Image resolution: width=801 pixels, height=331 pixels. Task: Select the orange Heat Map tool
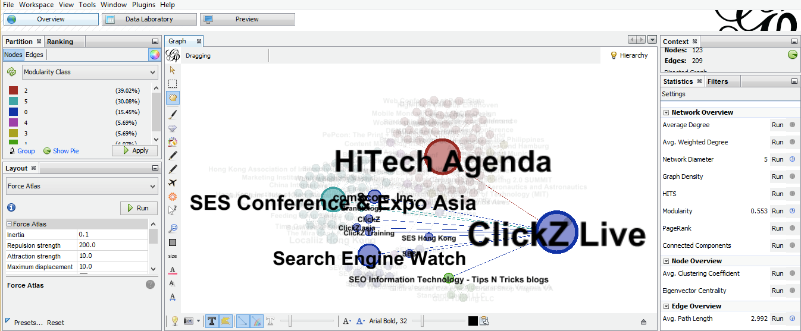[173, 196]
